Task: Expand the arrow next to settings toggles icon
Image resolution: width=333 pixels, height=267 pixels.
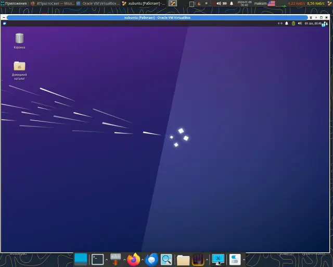Action: point(244,260)
